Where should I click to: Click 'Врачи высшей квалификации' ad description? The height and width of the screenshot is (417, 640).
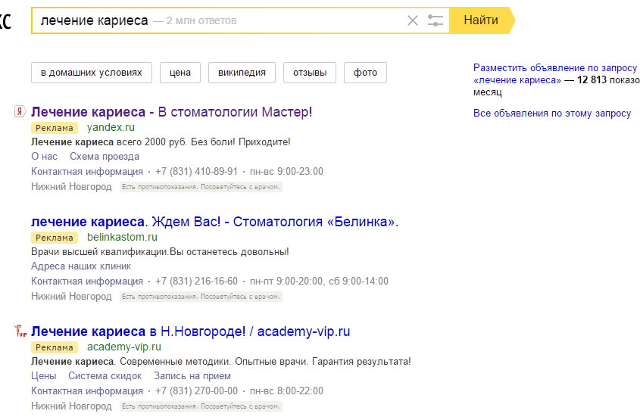coord(160,252)
